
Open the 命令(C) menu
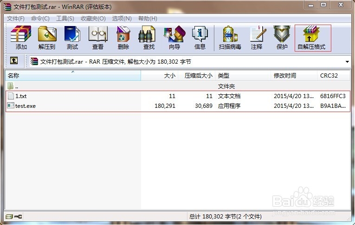coord(40,19)
